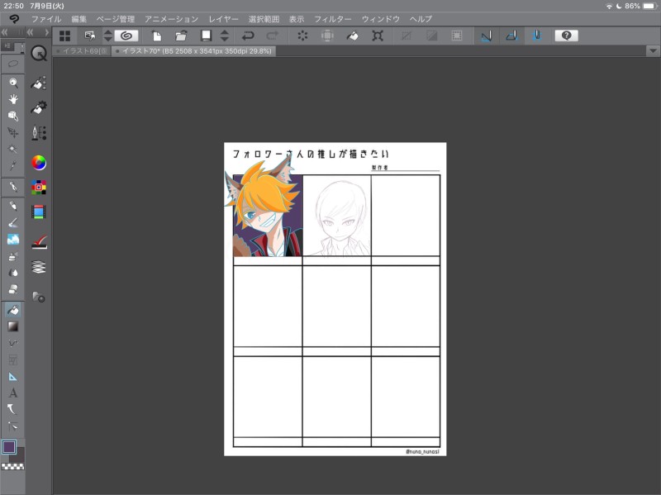Open the Tool Property palette
The image size is (661, 495).
39,107
